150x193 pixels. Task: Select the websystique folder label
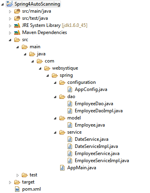(65, 68)
